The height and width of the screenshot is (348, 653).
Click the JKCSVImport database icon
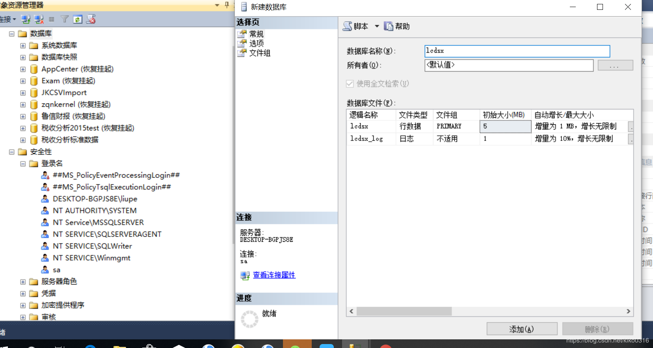coord(34,93)
